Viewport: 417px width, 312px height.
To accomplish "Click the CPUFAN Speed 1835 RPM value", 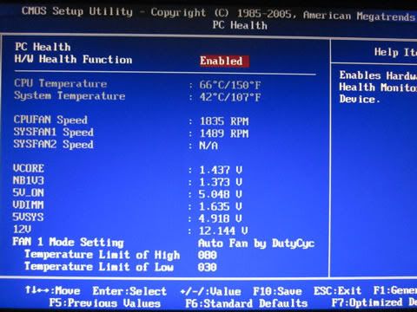I will point(224,121).
